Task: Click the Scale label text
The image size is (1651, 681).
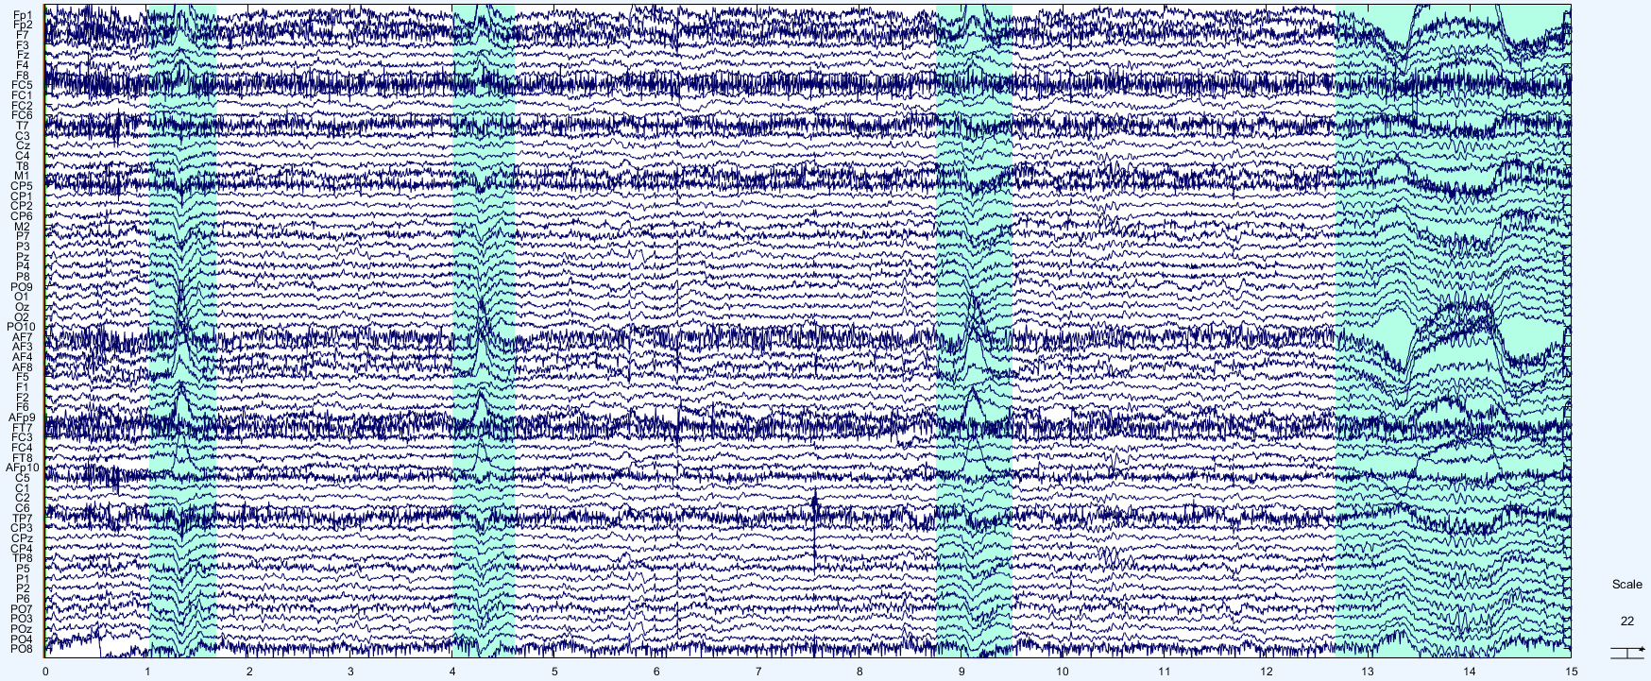Action: (x=1626, y=585)
